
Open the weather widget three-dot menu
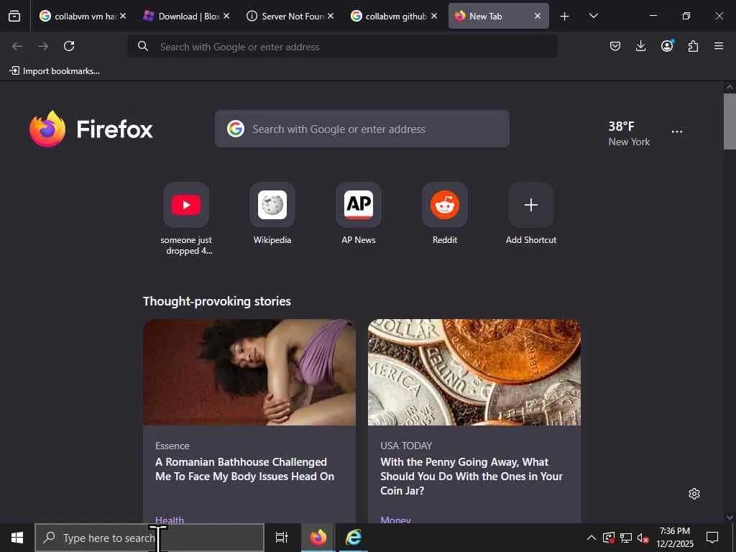pyautogui.click(x=677, y=132)
